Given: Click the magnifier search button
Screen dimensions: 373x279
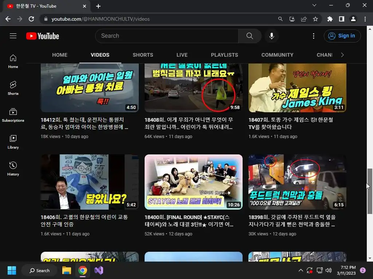Looking at the screenshot, I should [x=250, y=36].
